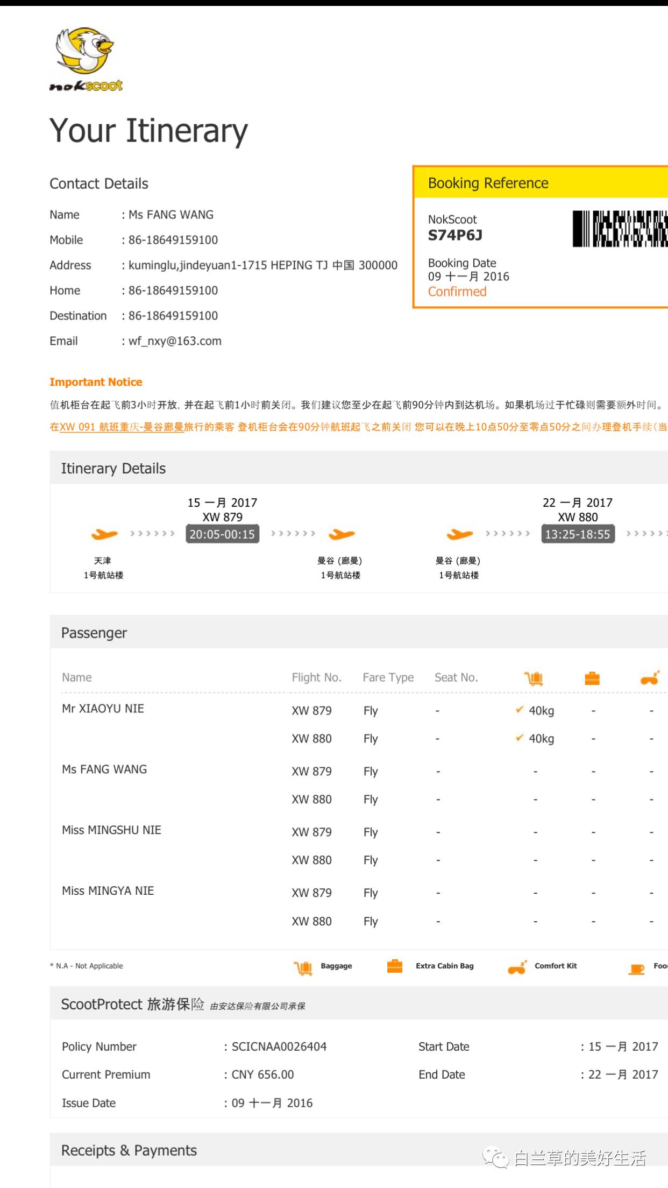Click the address kuminglu,jindeyuan1-1715 text
The height and width of the screenshot is (1188, 668).
263,265
